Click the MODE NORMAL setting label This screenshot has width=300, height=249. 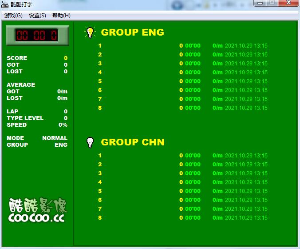pyautogui.click(x=55, y=138)
